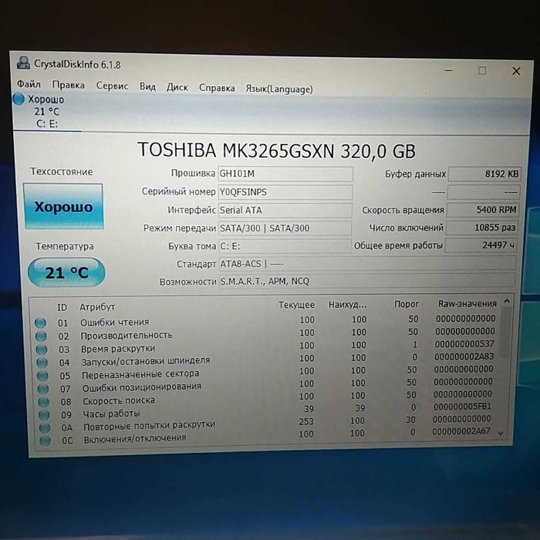Open the Правка menu
540x540 pixels.
point(68,85)
